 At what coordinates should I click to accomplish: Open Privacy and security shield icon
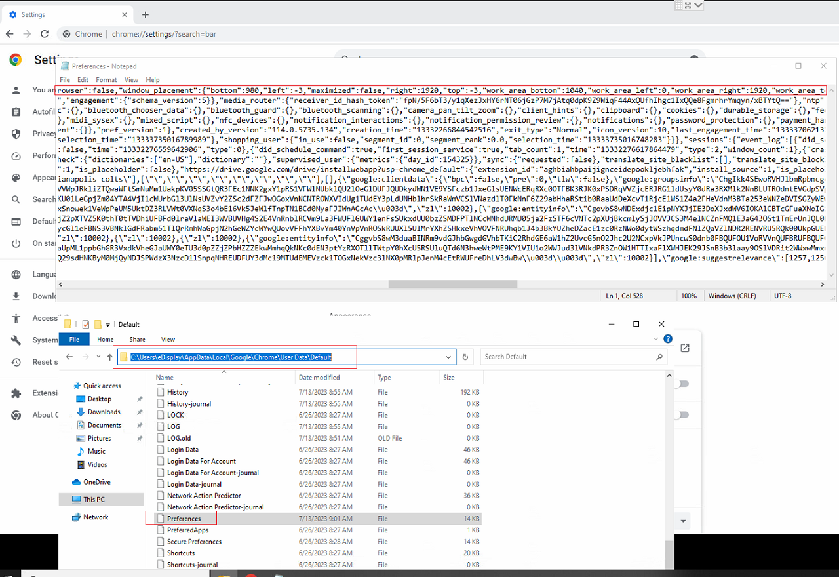click(16, 134)
